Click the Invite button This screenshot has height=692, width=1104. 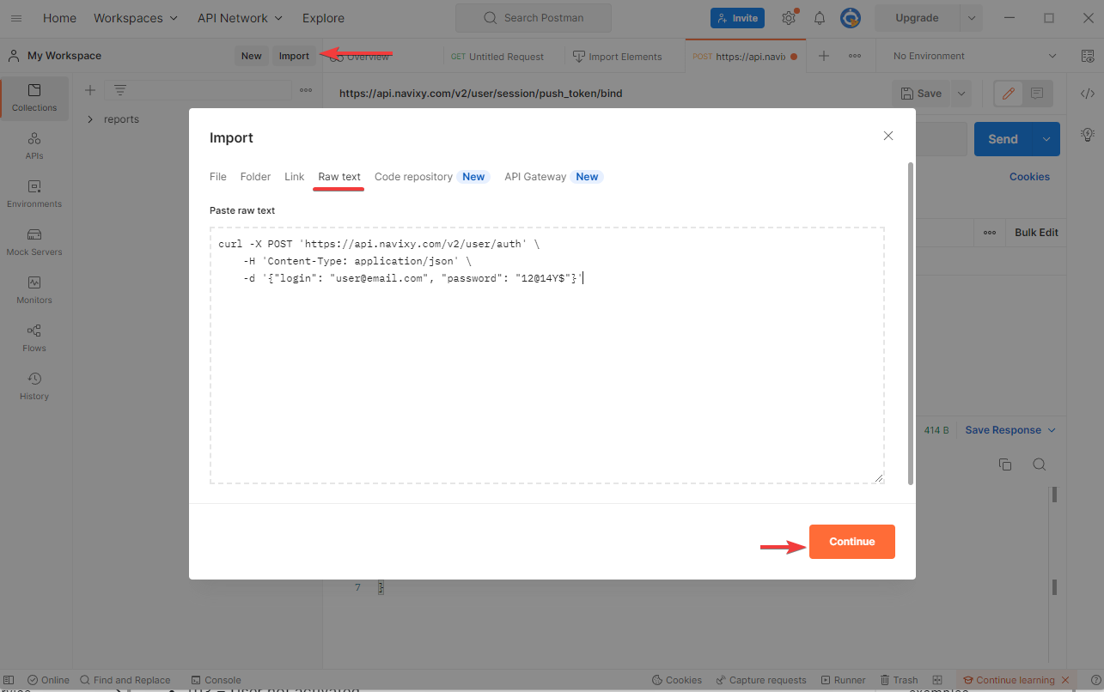[x=737, y=18]
